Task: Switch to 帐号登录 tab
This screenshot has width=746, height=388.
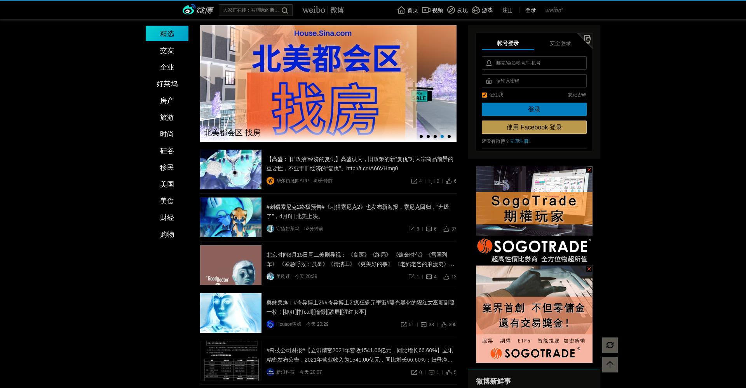Action: (x=508, y=43)
